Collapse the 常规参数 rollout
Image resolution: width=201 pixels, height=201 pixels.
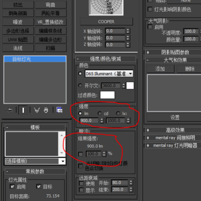(35, 172)
